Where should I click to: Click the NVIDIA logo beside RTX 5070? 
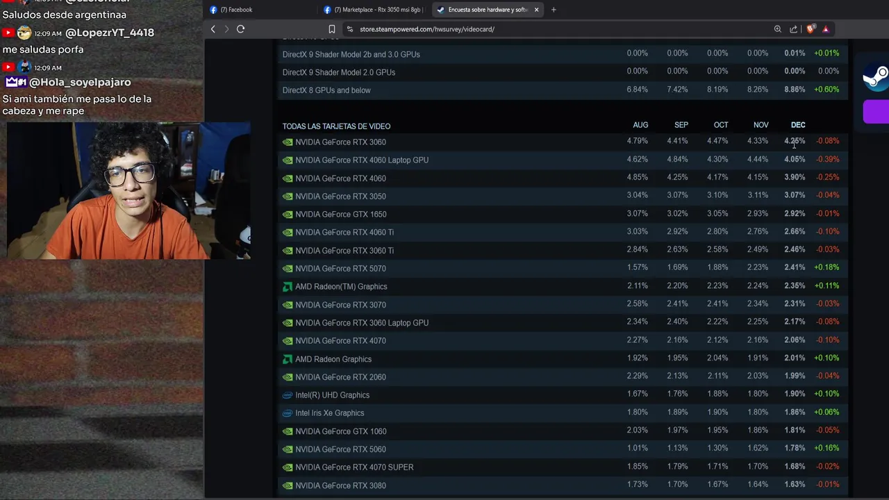(x=288, y=269)
